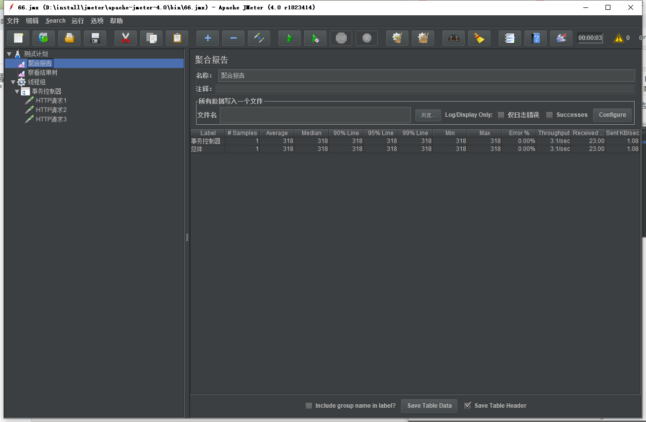
Task: Save the test plan with floppy icon
Action: coord(95,38)
